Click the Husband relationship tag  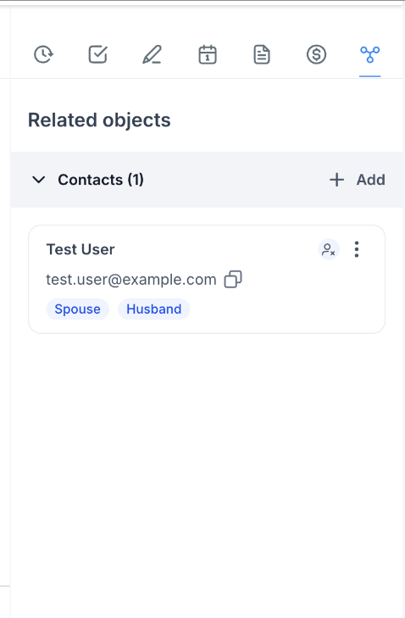tap(154, 309)
